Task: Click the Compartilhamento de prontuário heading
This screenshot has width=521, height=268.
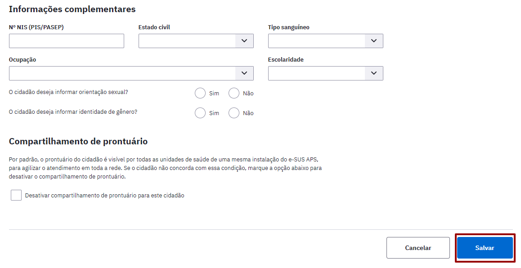Action: pyautogui.click(x=78, y=142)
